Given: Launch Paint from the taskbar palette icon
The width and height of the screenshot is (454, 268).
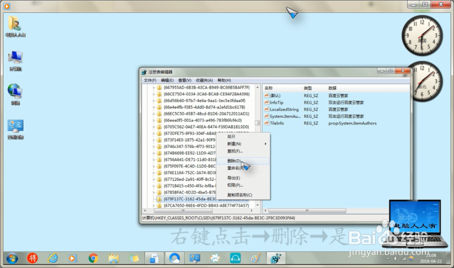Looking at the screenshot, I should 255,258.
